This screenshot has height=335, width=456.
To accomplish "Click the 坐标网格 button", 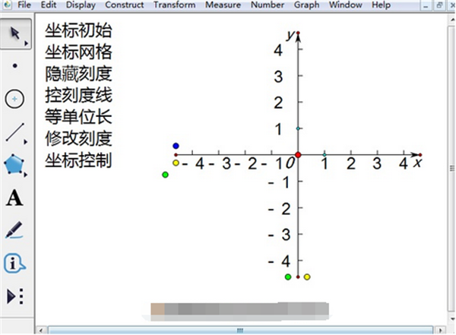I will point(78,53).
